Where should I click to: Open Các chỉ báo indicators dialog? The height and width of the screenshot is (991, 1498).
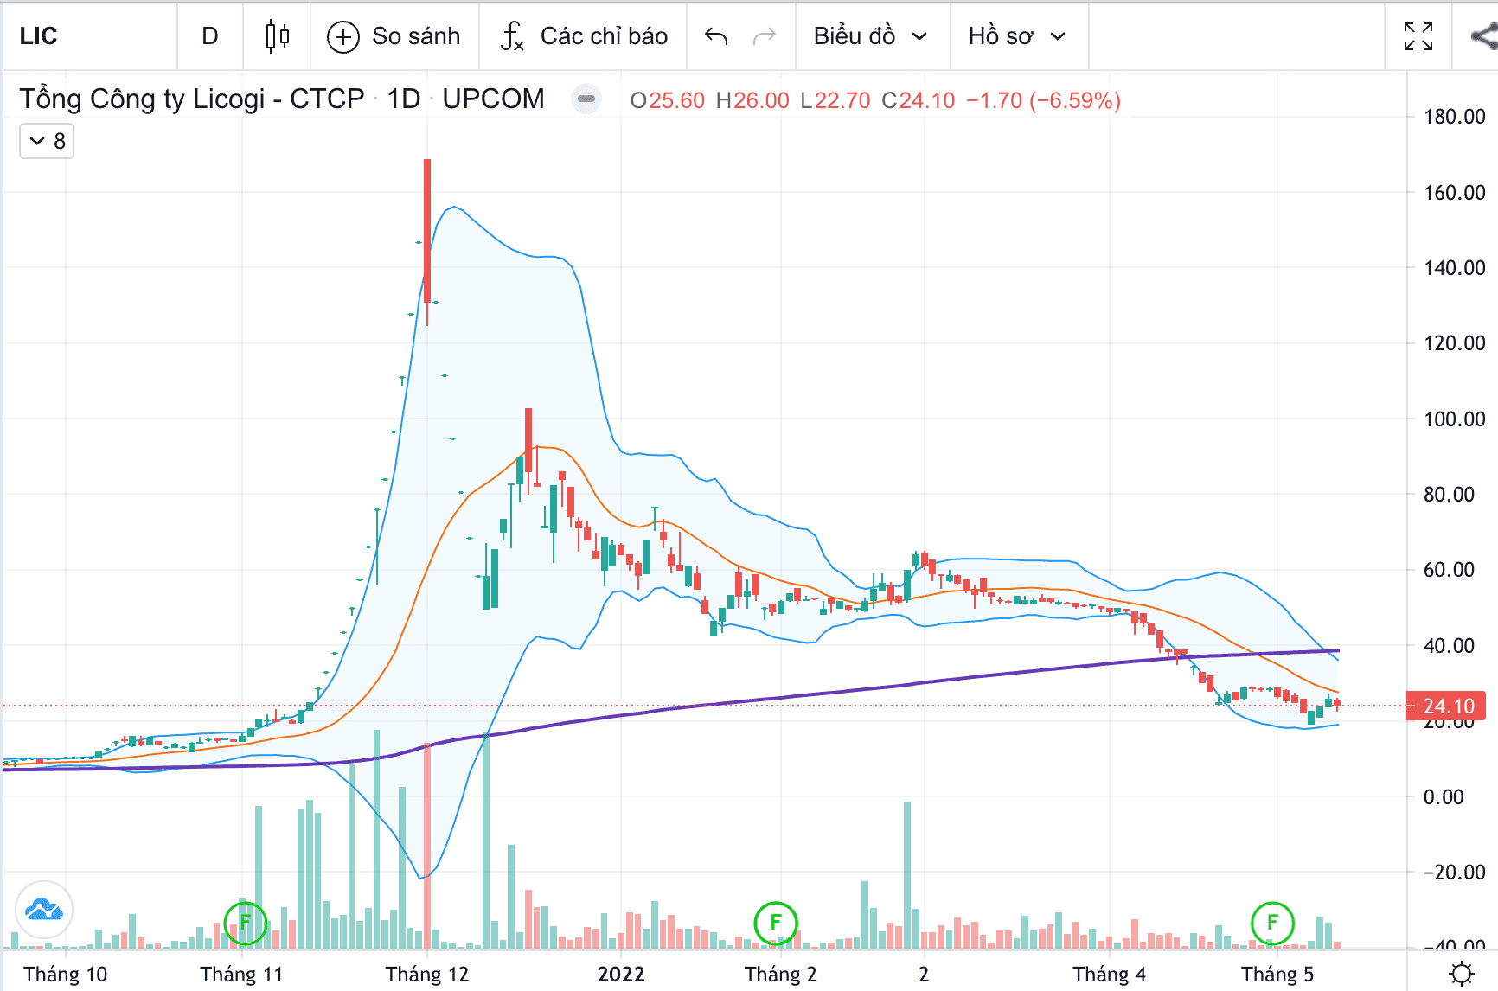tap(584, 36)
